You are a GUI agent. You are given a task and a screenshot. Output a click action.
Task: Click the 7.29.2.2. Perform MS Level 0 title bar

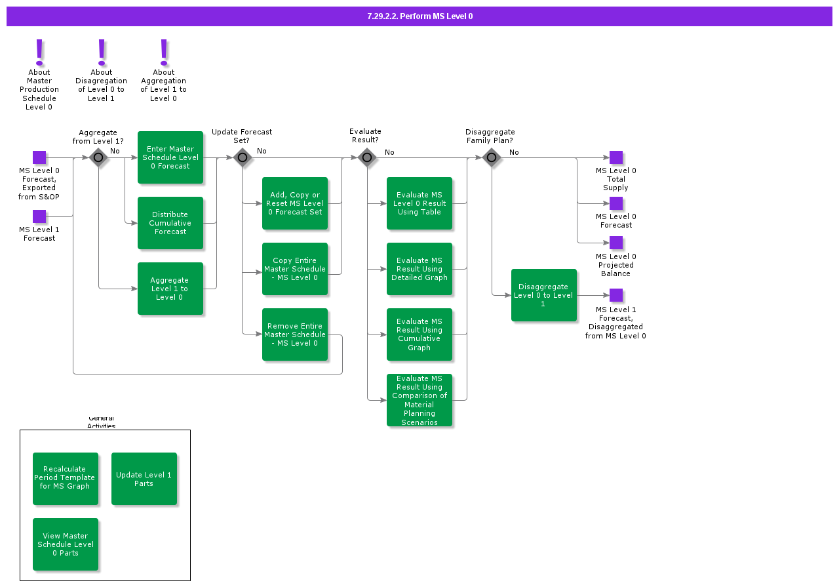[419, 16]
